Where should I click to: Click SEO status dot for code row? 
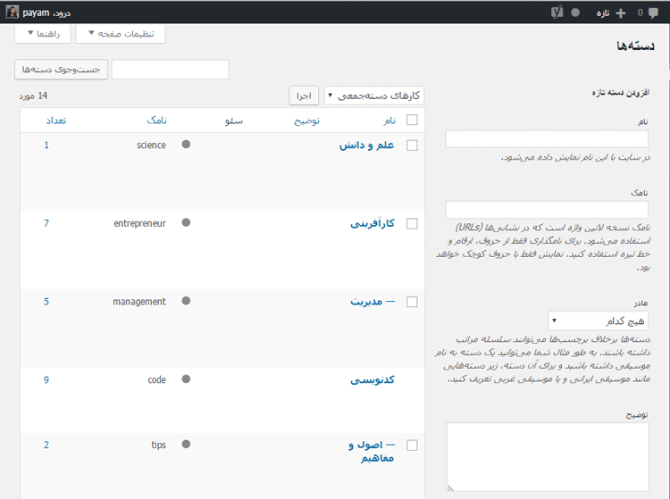186,379
